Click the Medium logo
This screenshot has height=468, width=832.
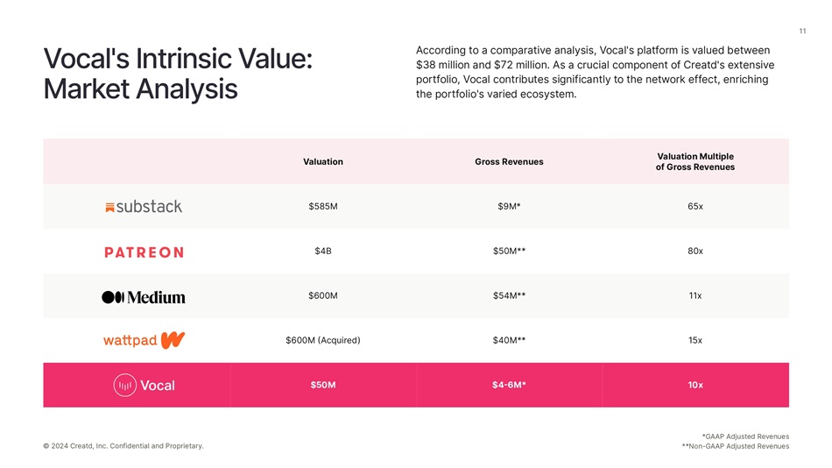pyautogui.click(x=144, y=297)
